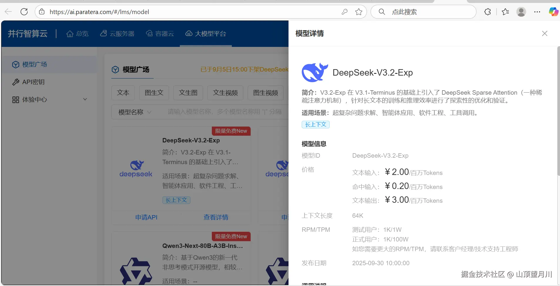560x286 pixels.
Task: Click the browser back arrow
Action: (x=8, y=12)
